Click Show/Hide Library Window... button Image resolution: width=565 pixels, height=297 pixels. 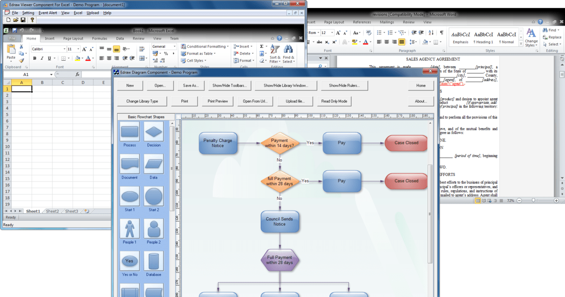click(285, 86)
